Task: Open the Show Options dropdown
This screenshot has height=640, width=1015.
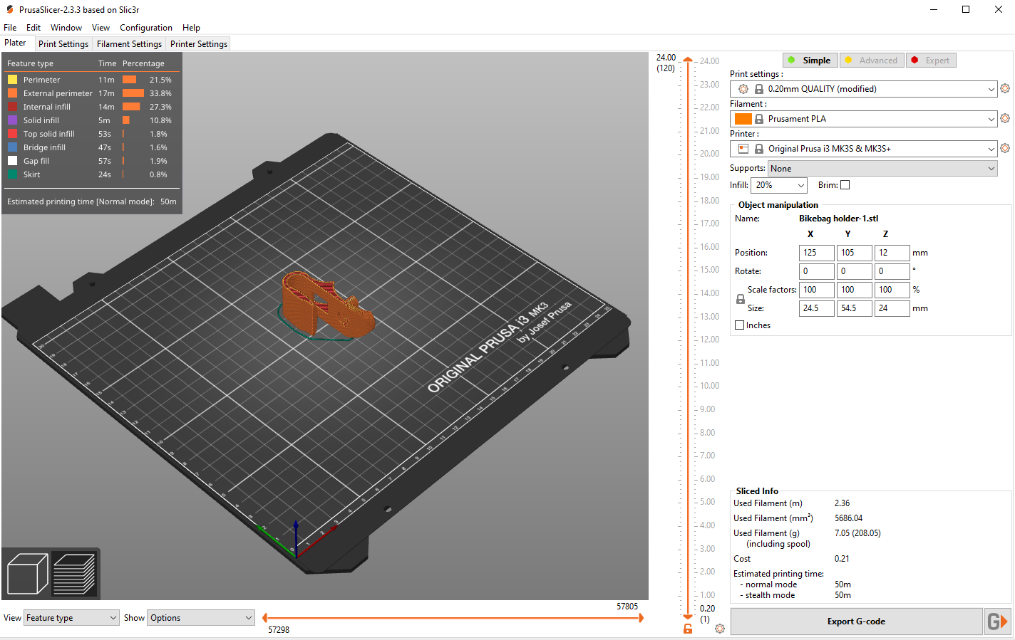Action: 200,618
